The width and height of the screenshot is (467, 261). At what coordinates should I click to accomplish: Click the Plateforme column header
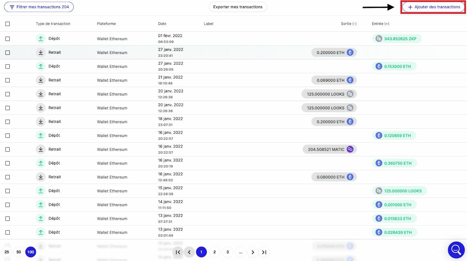pyautogui.click(x=106, y=24)
